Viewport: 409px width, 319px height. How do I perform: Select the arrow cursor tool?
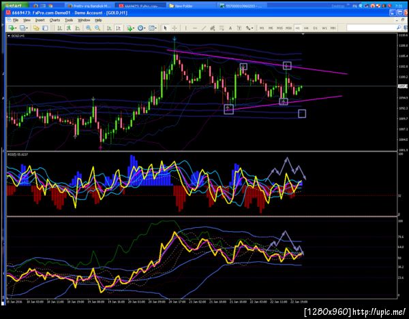tap(165, 28)
